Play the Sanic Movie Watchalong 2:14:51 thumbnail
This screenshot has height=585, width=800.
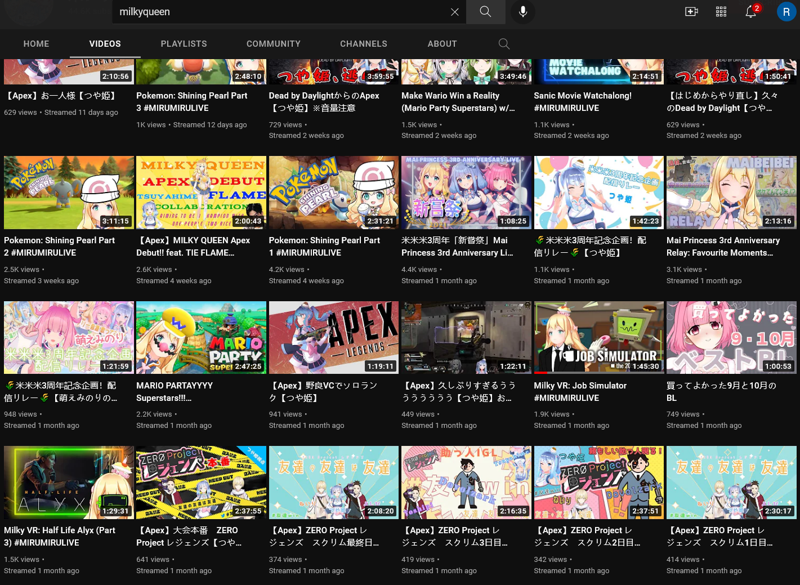pos(599,72)
